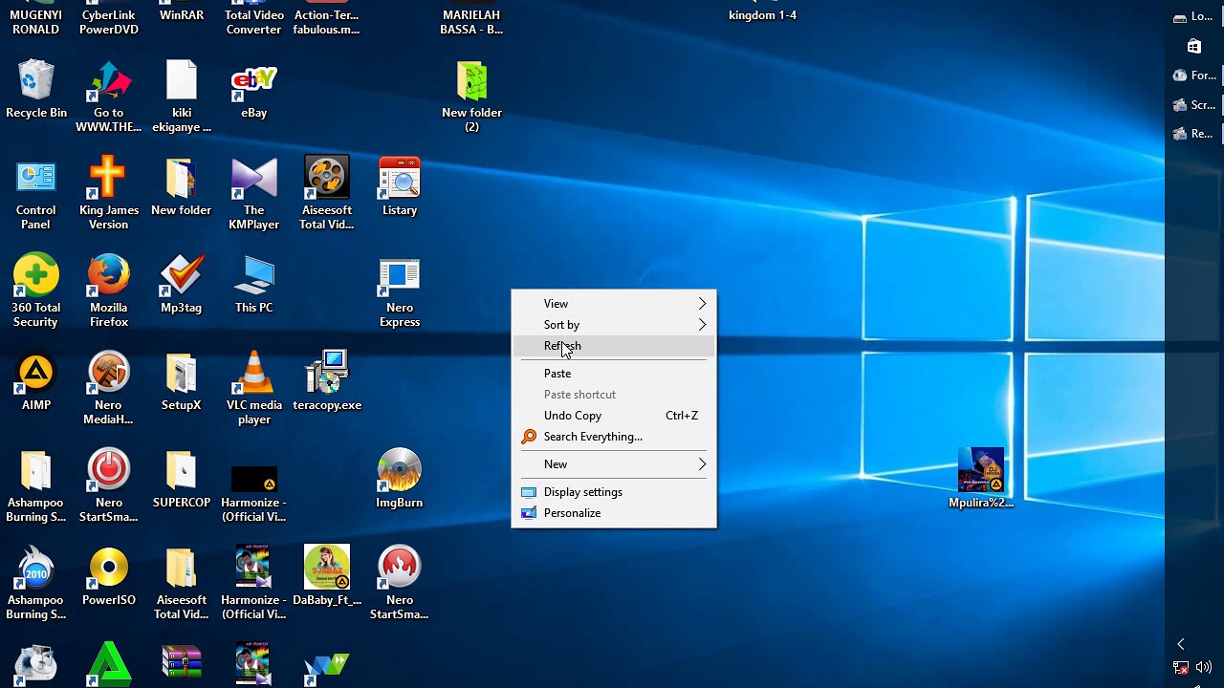Select the kiki ekiganye file icon

click(x=181, y=80)
